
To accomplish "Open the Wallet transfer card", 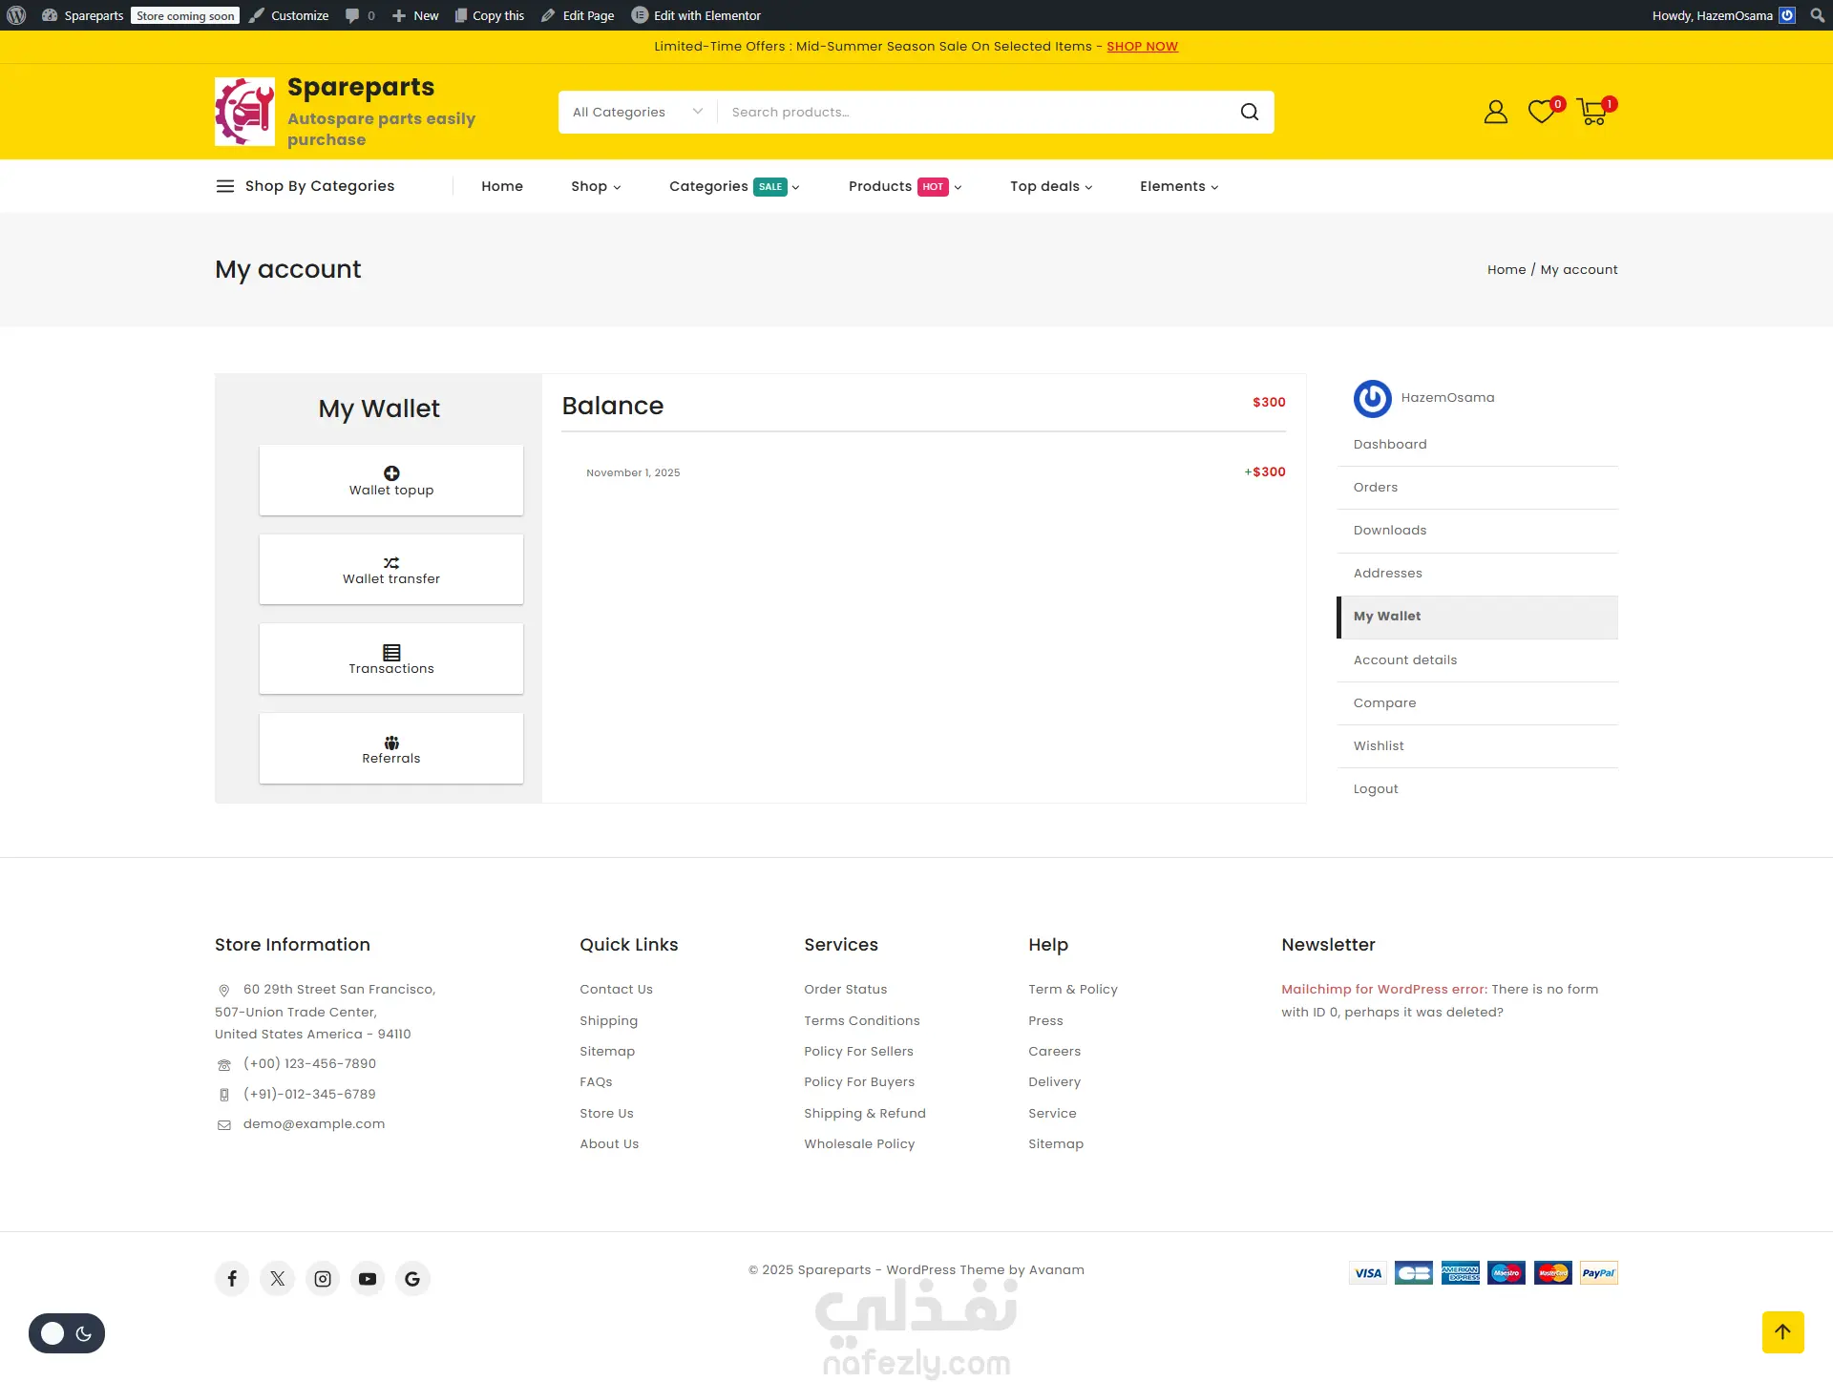I will pyautogui.click(x=390, y=570).
